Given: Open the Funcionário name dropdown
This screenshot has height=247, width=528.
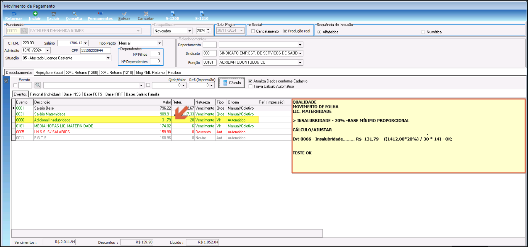Looking at the screenshot, I should [138, 31].
